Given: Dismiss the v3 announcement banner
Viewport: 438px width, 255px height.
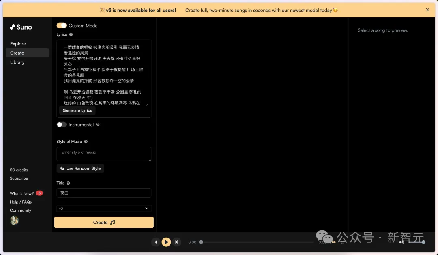Looking at the screenshot, I should (x=427, y=10).
